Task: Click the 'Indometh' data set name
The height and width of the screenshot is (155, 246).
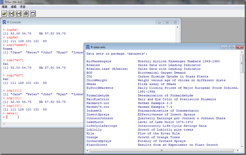Action: tap(94, 111)
